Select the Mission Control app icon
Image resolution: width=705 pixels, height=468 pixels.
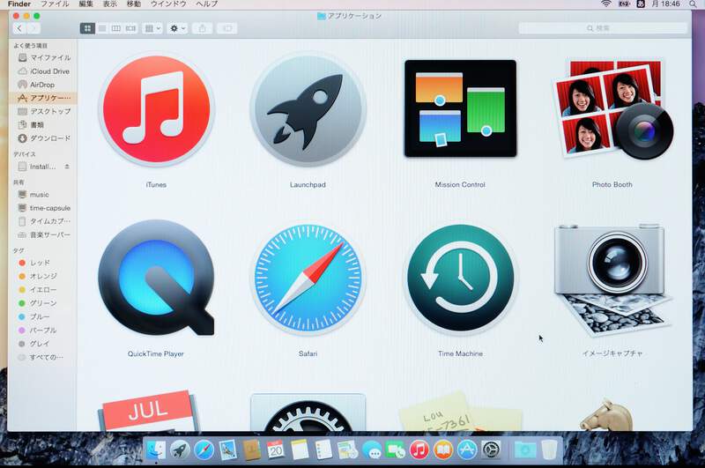460,108
